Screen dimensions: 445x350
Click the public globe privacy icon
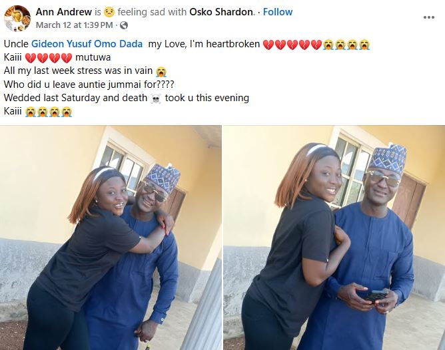click(124, 25)
